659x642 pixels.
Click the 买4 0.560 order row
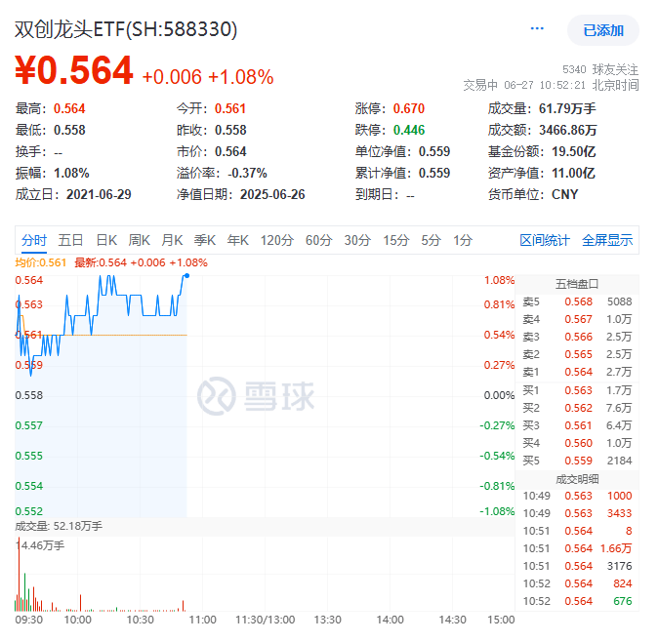(x=577, y=443)
